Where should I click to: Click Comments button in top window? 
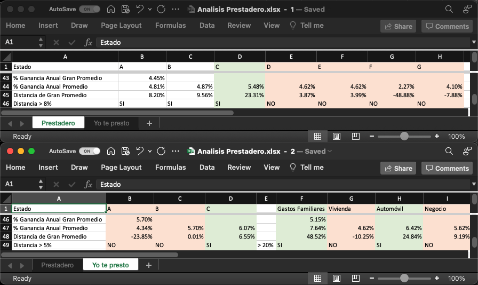(x=447, y=27)
